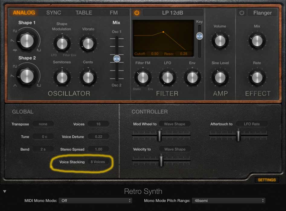Click the Semitones knob
The height and width of the screenshot is (211, 286).
(62, 77)
